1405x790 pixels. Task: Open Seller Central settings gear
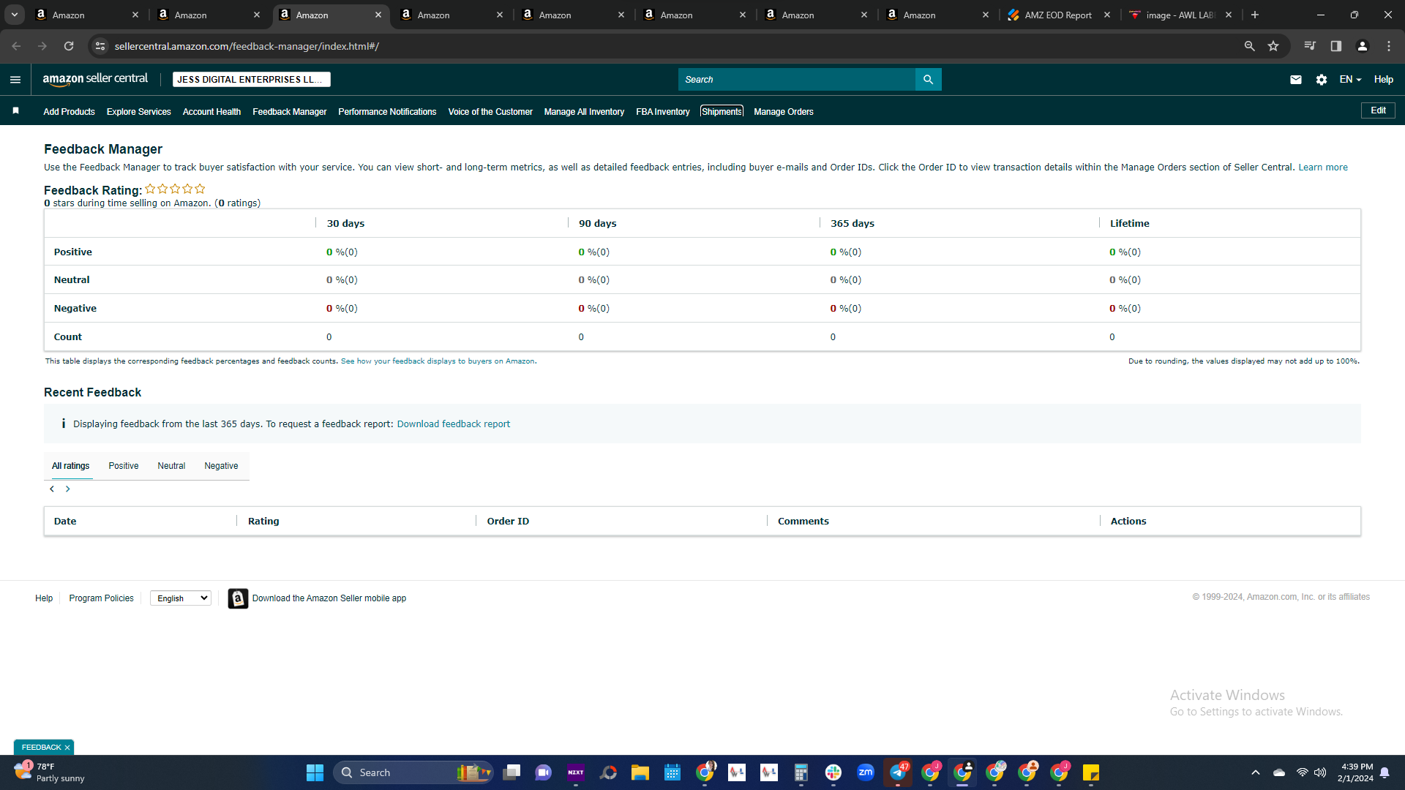(1321, 80)
